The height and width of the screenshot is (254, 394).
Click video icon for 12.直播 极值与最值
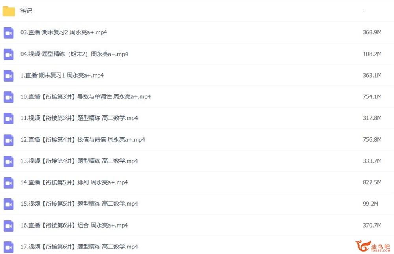coord(9,140)
